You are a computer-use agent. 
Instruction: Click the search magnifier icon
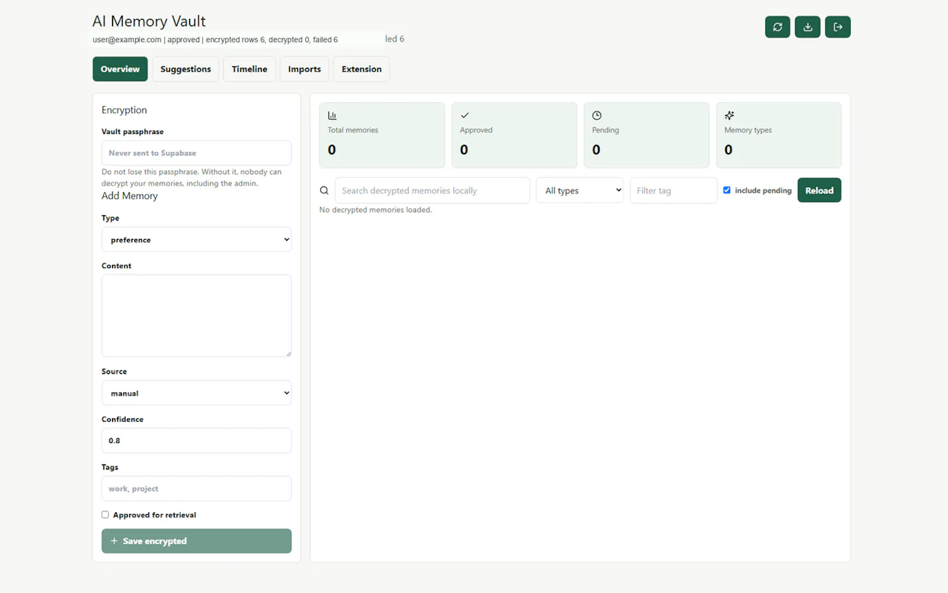[x=324, y=190]
